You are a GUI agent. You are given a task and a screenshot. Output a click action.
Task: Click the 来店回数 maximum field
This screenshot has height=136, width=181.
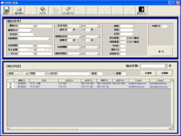44,46
